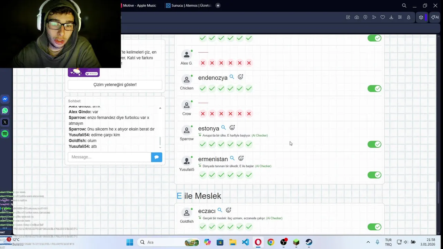Open Steam from taskbar
The width and height of the screenshot is (443, 249).
click(309, 242)
